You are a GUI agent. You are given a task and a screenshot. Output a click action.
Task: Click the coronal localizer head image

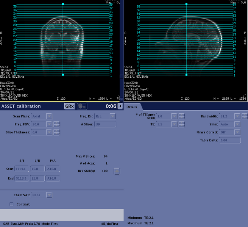click(62, 46)
